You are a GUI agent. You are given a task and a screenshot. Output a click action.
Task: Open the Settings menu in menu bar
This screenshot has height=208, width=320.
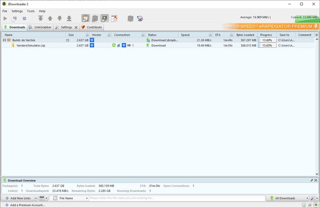point(17,11)
